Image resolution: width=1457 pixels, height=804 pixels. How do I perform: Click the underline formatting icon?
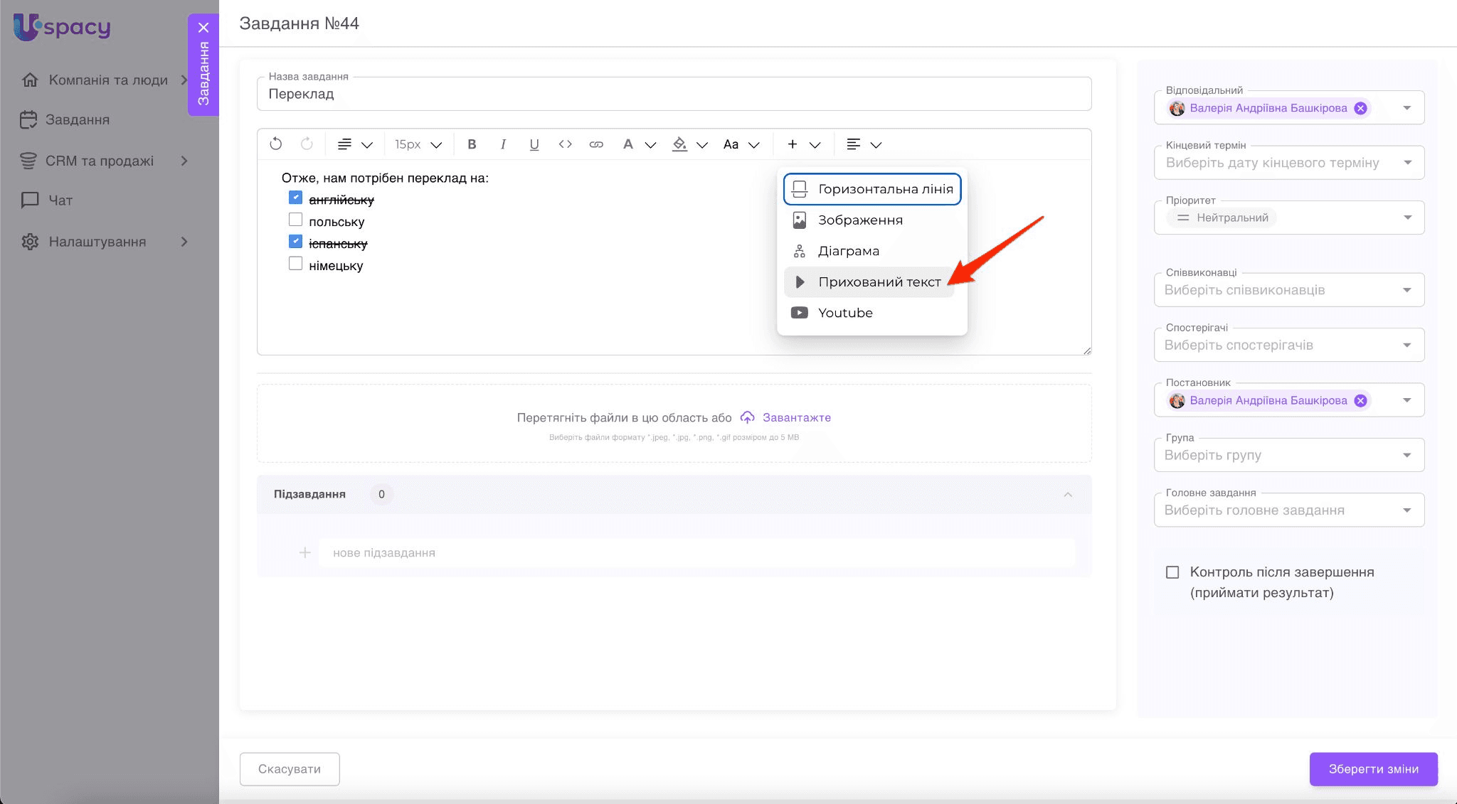pos(534,144)
